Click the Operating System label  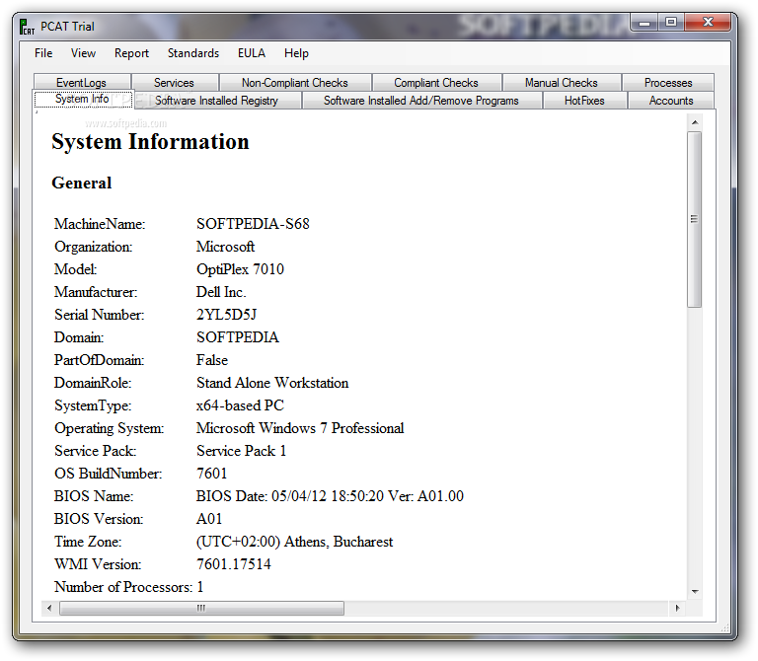110,428
